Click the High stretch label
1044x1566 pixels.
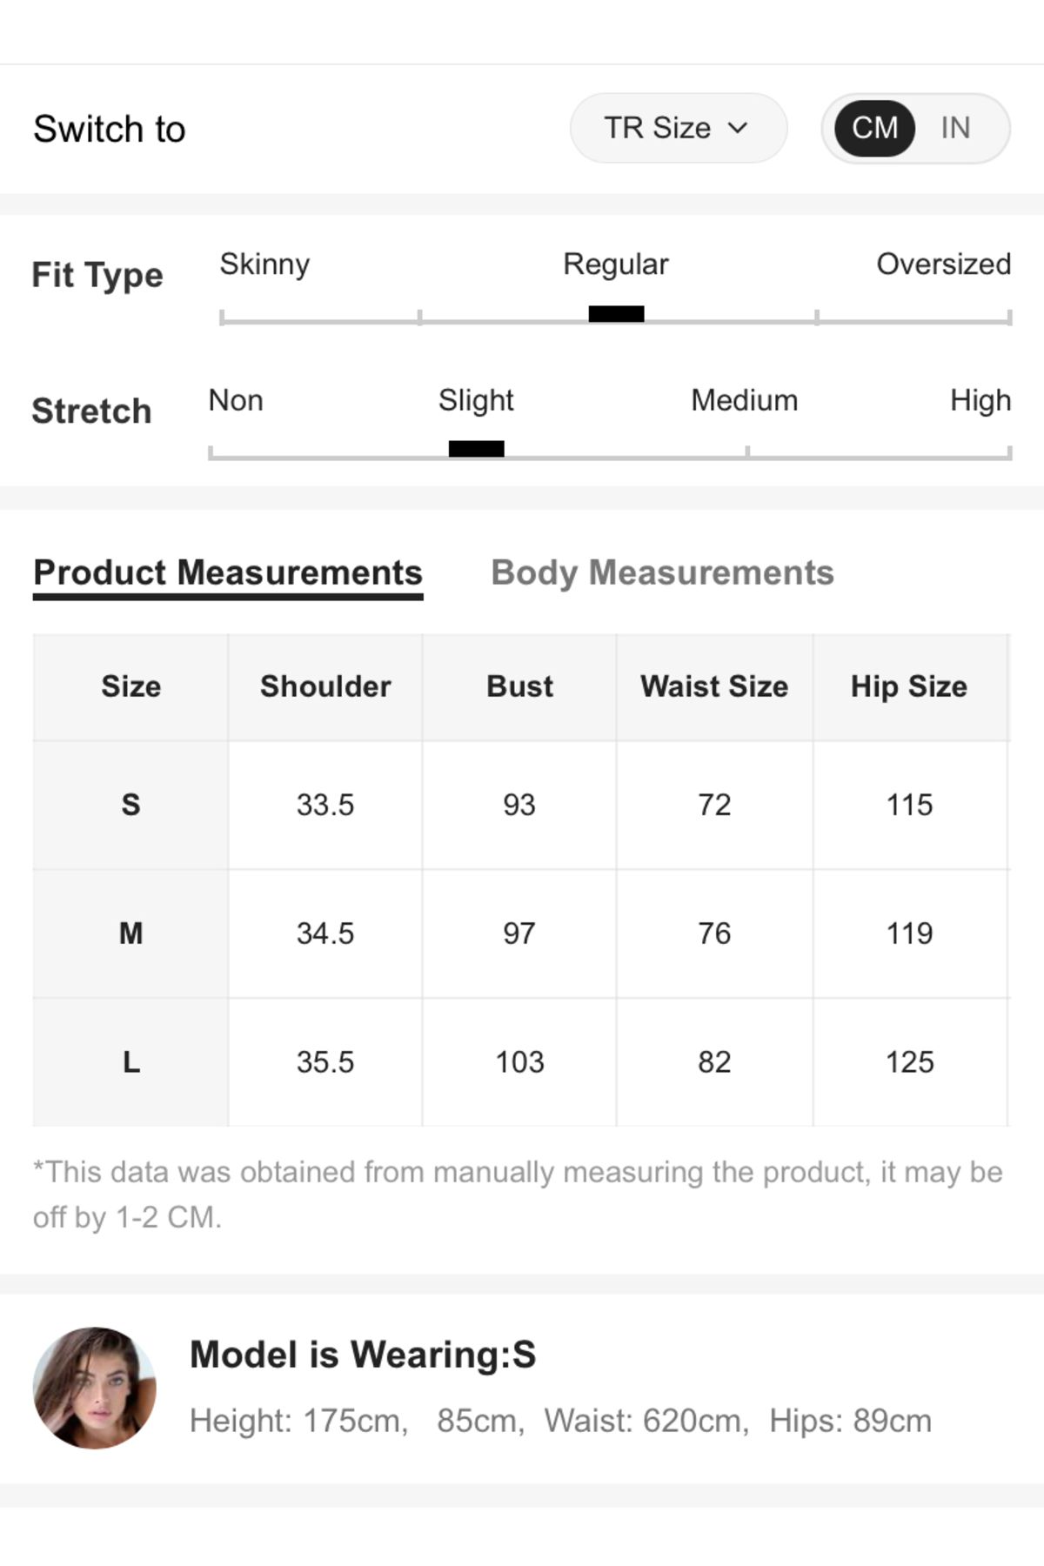980,400
